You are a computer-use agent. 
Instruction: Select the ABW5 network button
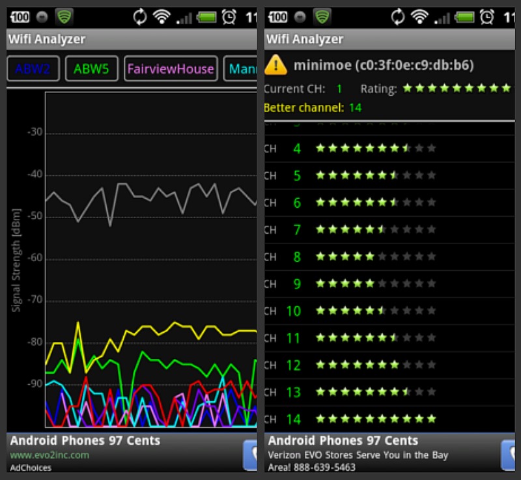point(91,69)
